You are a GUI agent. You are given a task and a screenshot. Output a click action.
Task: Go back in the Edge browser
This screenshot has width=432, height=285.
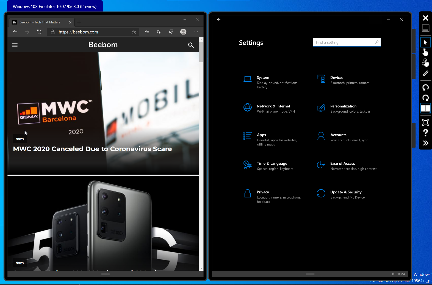15,32
